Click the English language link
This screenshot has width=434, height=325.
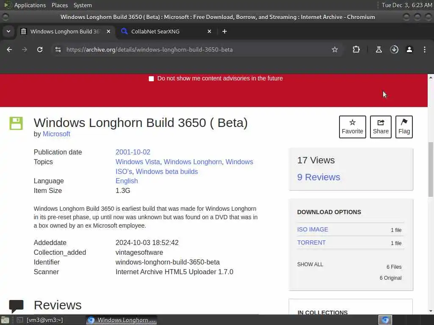pos(126,181)
